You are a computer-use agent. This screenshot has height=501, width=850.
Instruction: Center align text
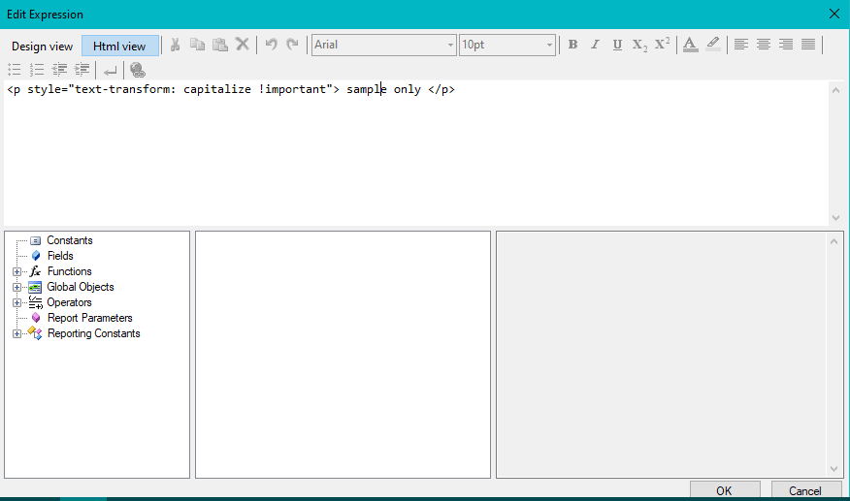coord(764,45)
